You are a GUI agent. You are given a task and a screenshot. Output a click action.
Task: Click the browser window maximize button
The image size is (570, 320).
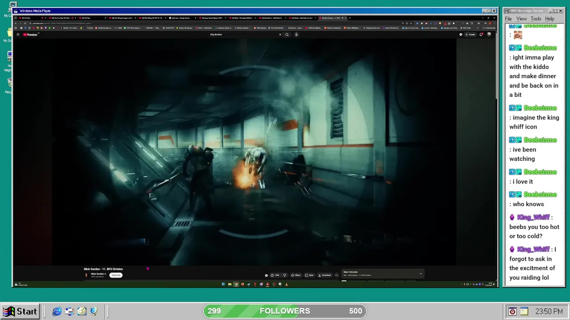pos(489,18)
